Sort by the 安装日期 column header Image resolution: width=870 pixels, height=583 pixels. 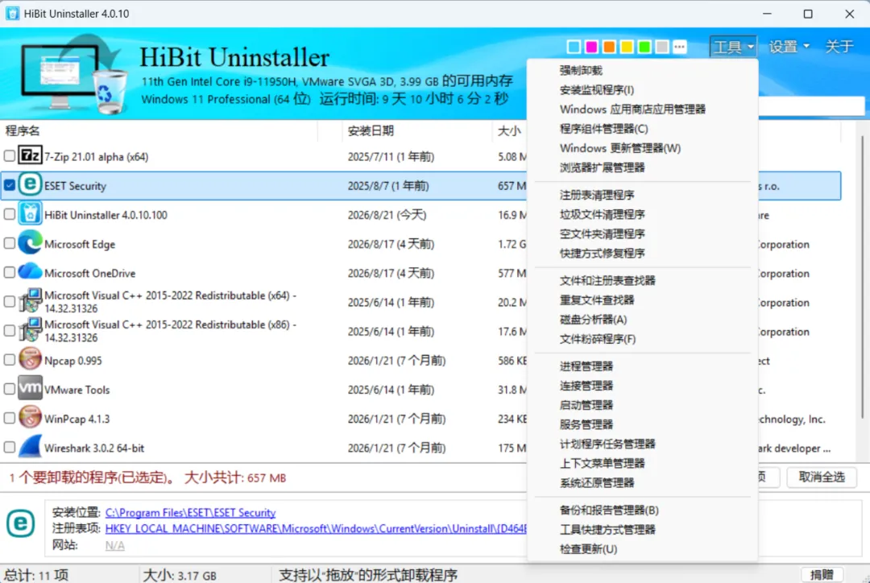416,131
